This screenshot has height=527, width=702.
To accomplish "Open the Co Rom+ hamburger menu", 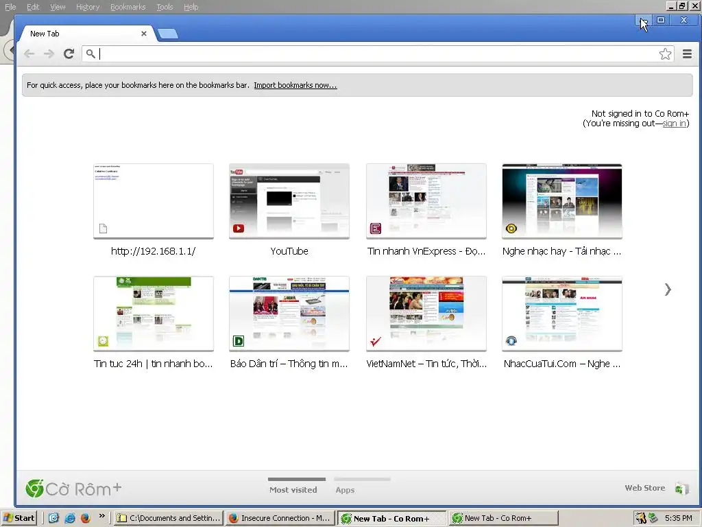I will click(687, 54).
